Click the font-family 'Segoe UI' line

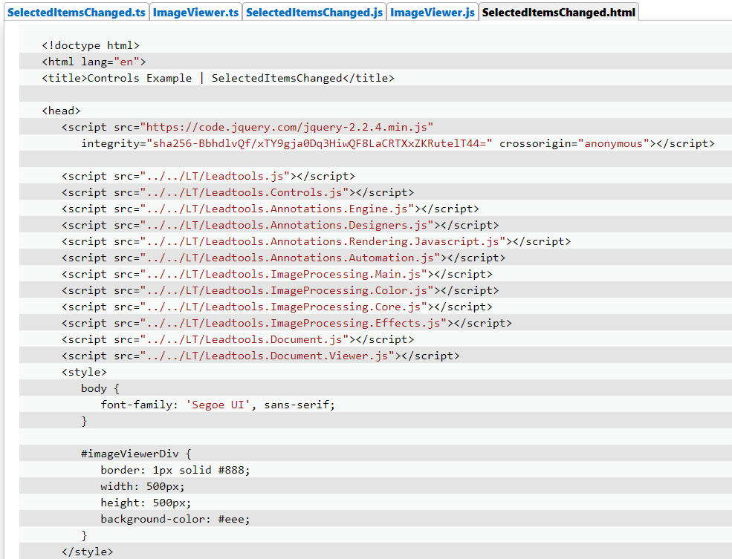click(218, 404)
